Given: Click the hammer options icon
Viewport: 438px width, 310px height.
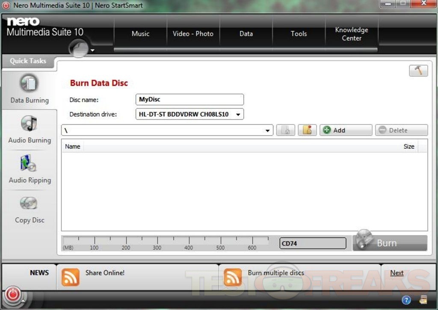Looking at the screenshot, I should coord(418,71).
